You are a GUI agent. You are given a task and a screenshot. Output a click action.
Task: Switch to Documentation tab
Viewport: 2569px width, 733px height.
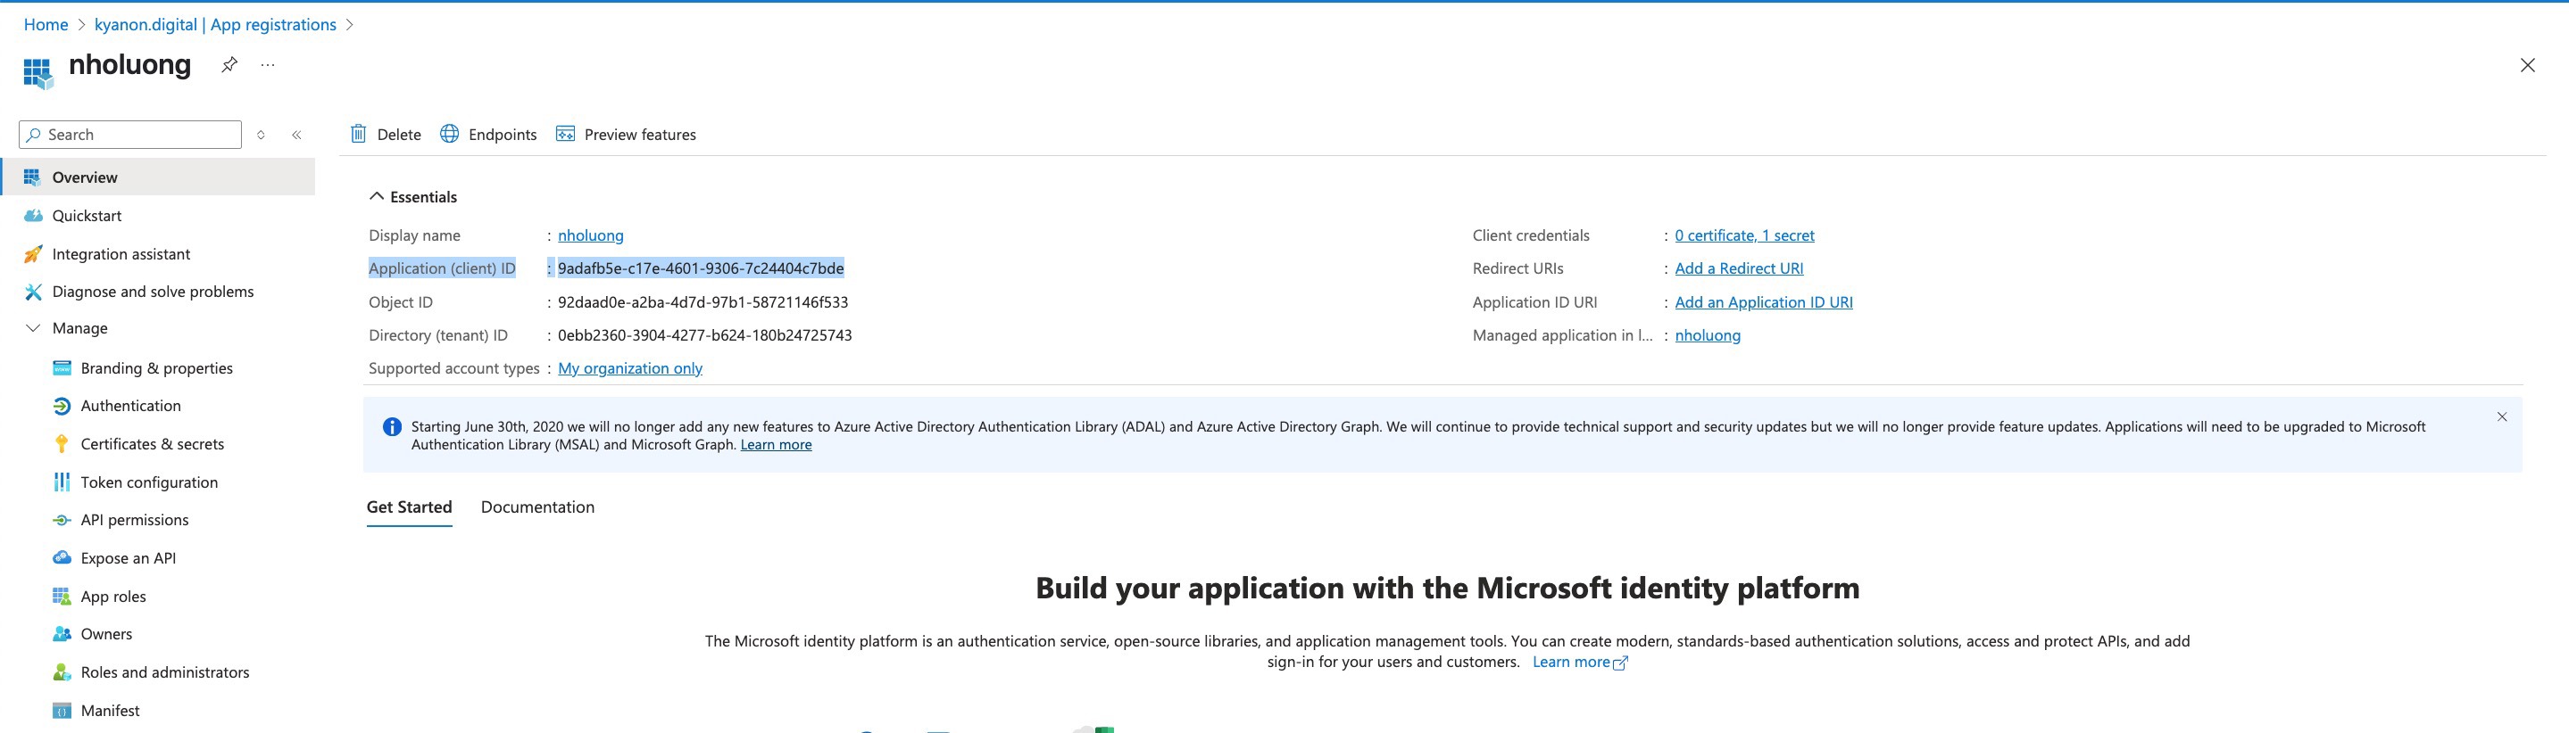[537, 507]
